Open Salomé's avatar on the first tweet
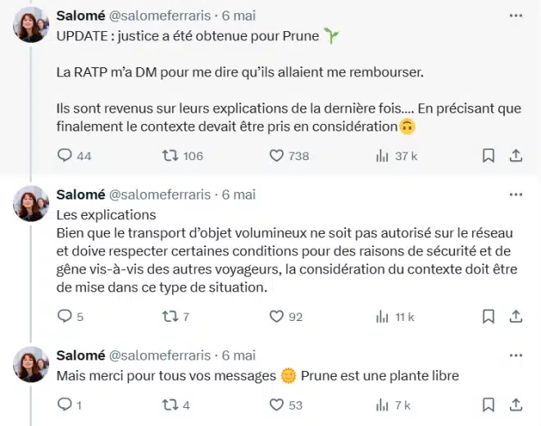This screenshot has height=426, width=541. (x=31, y=29)
